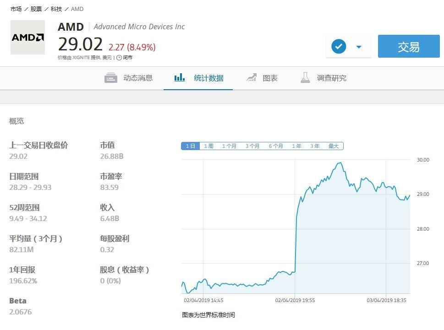Screen dimensions: 444x330
Task: Set chart range to 3个月
Action: coord(252,146)
